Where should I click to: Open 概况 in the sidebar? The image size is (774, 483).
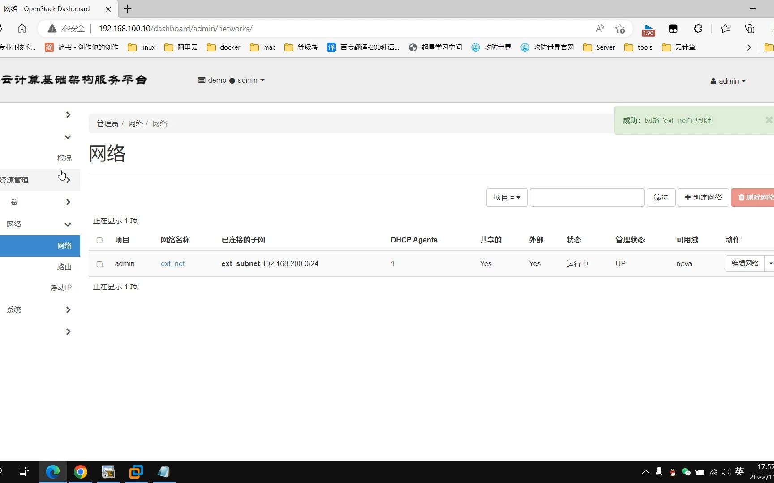64,158
